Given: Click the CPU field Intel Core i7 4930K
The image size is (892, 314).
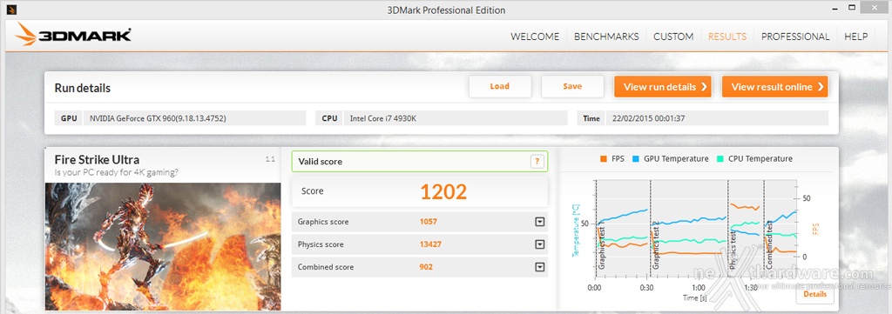Looking at the screenshot, I should point(455,118).
